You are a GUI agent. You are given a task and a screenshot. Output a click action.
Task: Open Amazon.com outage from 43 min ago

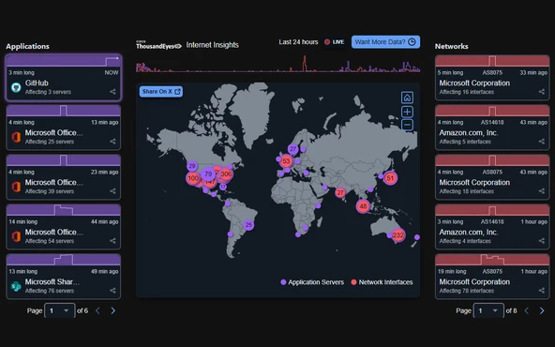(492, 128)
